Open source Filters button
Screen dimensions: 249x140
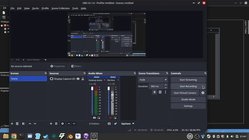(76, 66)
